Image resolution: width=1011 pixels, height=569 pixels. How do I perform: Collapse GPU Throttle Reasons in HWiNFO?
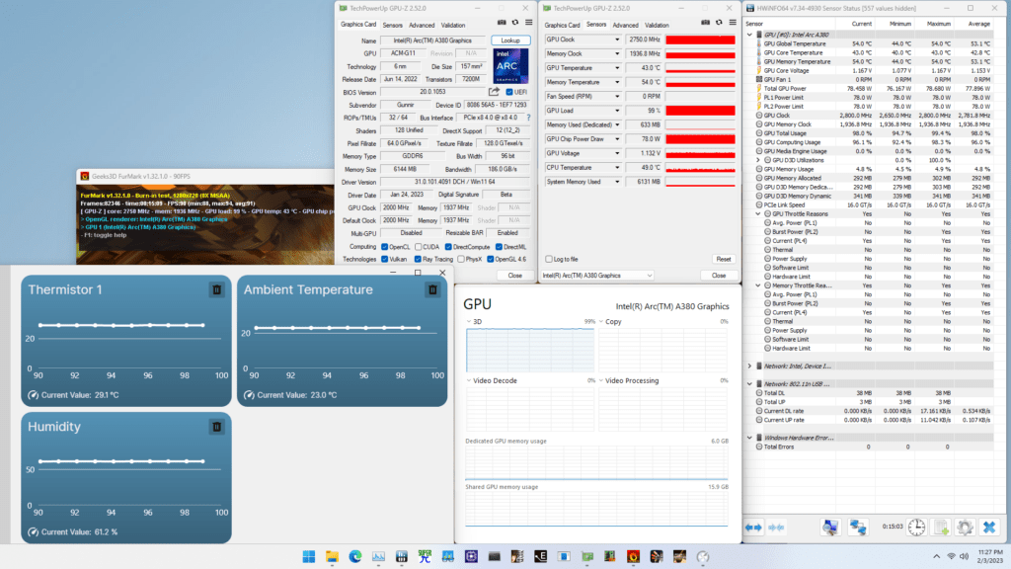coord(759,213)
